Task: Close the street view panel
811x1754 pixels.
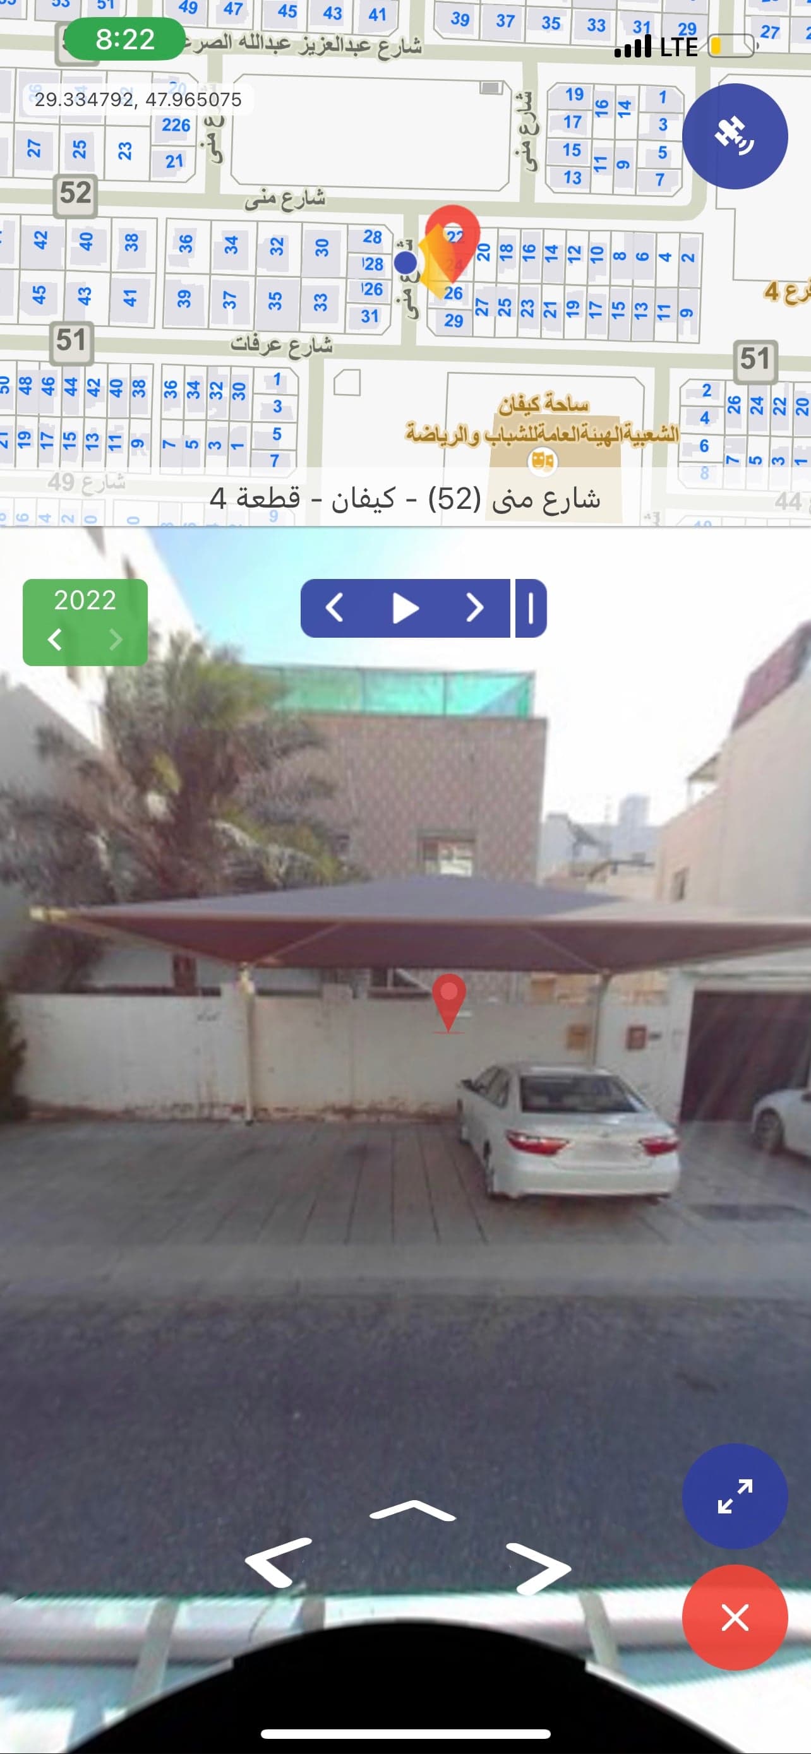Action: [x=735, y=1617]
